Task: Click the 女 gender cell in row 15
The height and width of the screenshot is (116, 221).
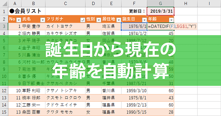Action: (x=93, y=112)
